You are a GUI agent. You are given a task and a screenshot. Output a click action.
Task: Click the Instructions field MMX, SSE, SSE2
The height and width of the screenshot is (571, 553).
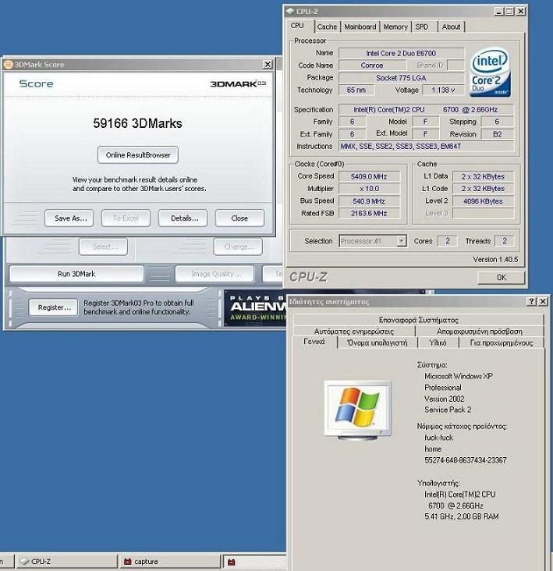pyautogui.click(x=427, y=147)
